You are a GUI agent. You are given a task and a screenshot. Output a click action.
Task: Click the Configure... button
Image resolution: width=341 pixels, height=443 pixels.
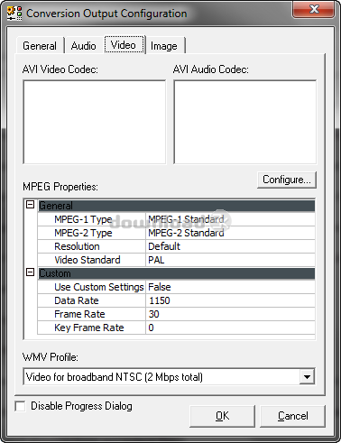287,180
